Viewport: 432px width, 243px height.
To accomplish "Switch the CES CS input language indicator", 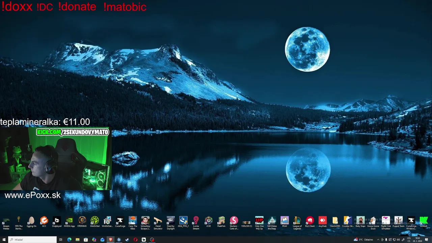I will point(409,240).
